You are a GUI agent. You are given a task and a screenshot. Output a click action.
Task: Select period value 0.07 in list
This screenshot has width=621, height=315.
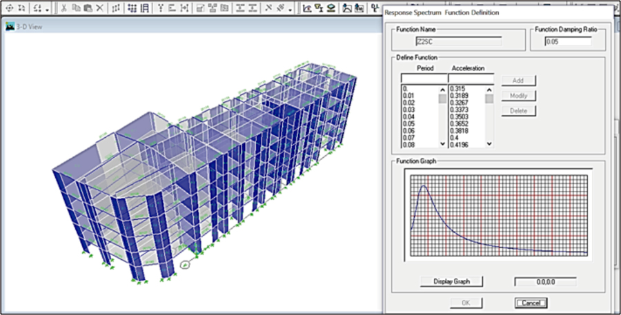[408, 138]
